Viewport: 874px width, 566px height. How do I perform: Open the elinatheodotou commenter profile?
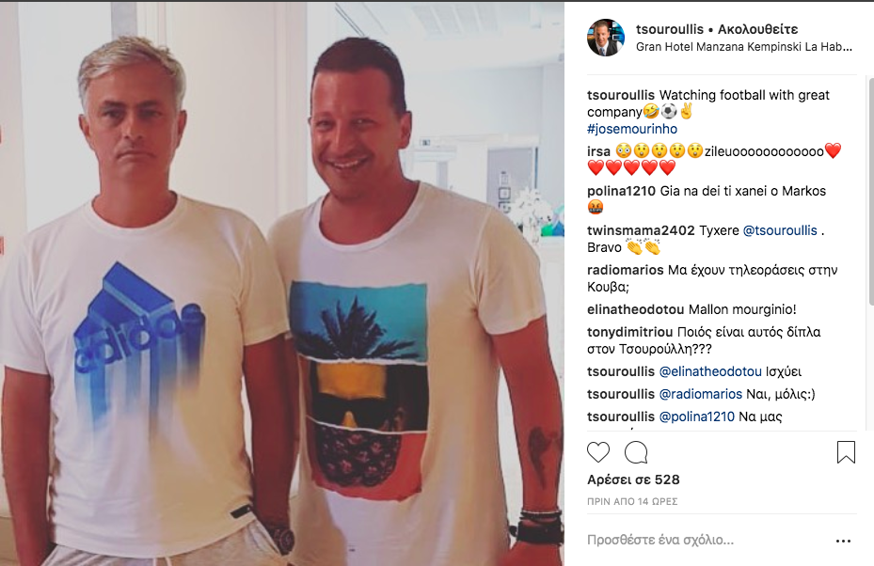pos(635,309)
